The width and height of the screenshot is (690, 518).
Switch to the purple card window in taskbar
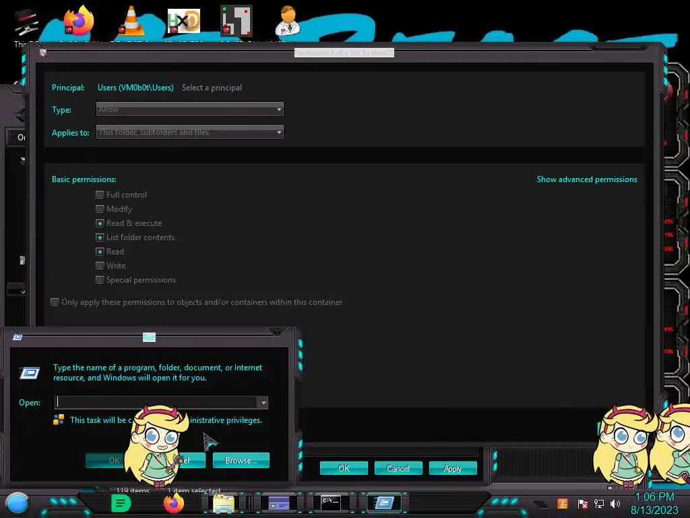click(x=279, y=503)
